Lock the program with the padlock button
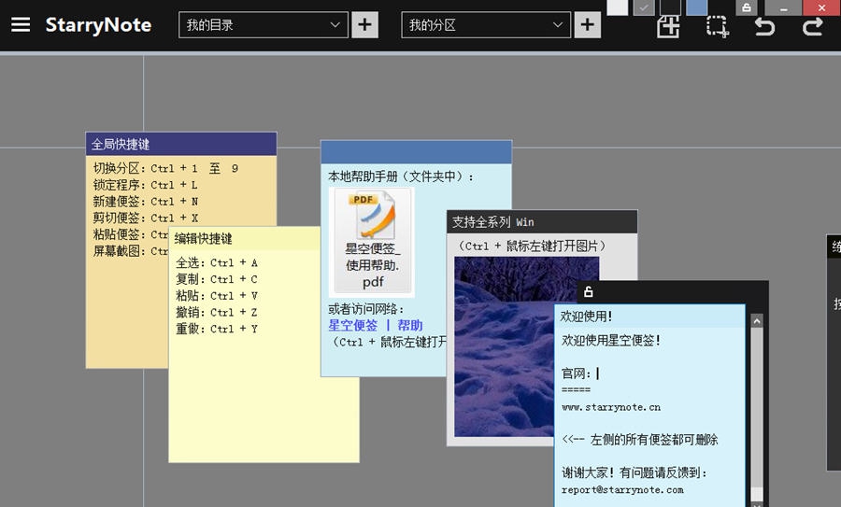This screenshot has width=841, height=507. (746, 7)
